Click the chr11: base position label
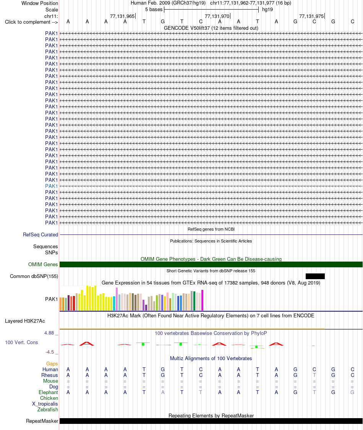Viewport: 363px width, 430px height. (51, 16)
